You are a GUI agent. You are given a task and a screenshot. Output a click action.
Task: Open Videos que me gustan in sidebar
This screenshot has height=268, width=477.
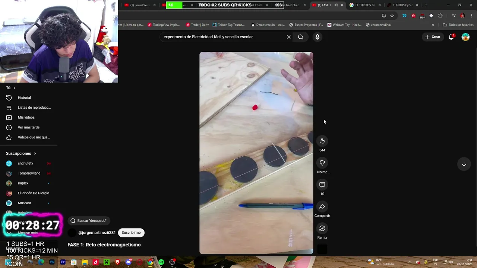coord(28,137)
